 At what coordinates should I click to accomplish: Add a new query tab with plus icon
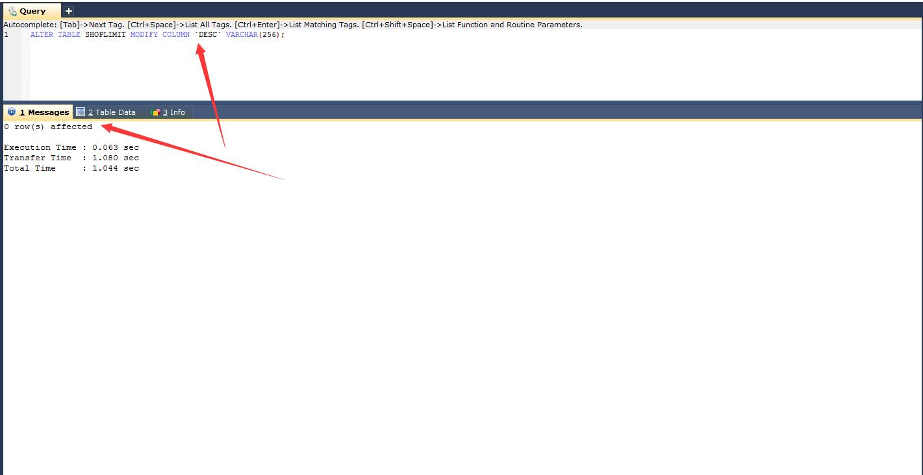69,11
